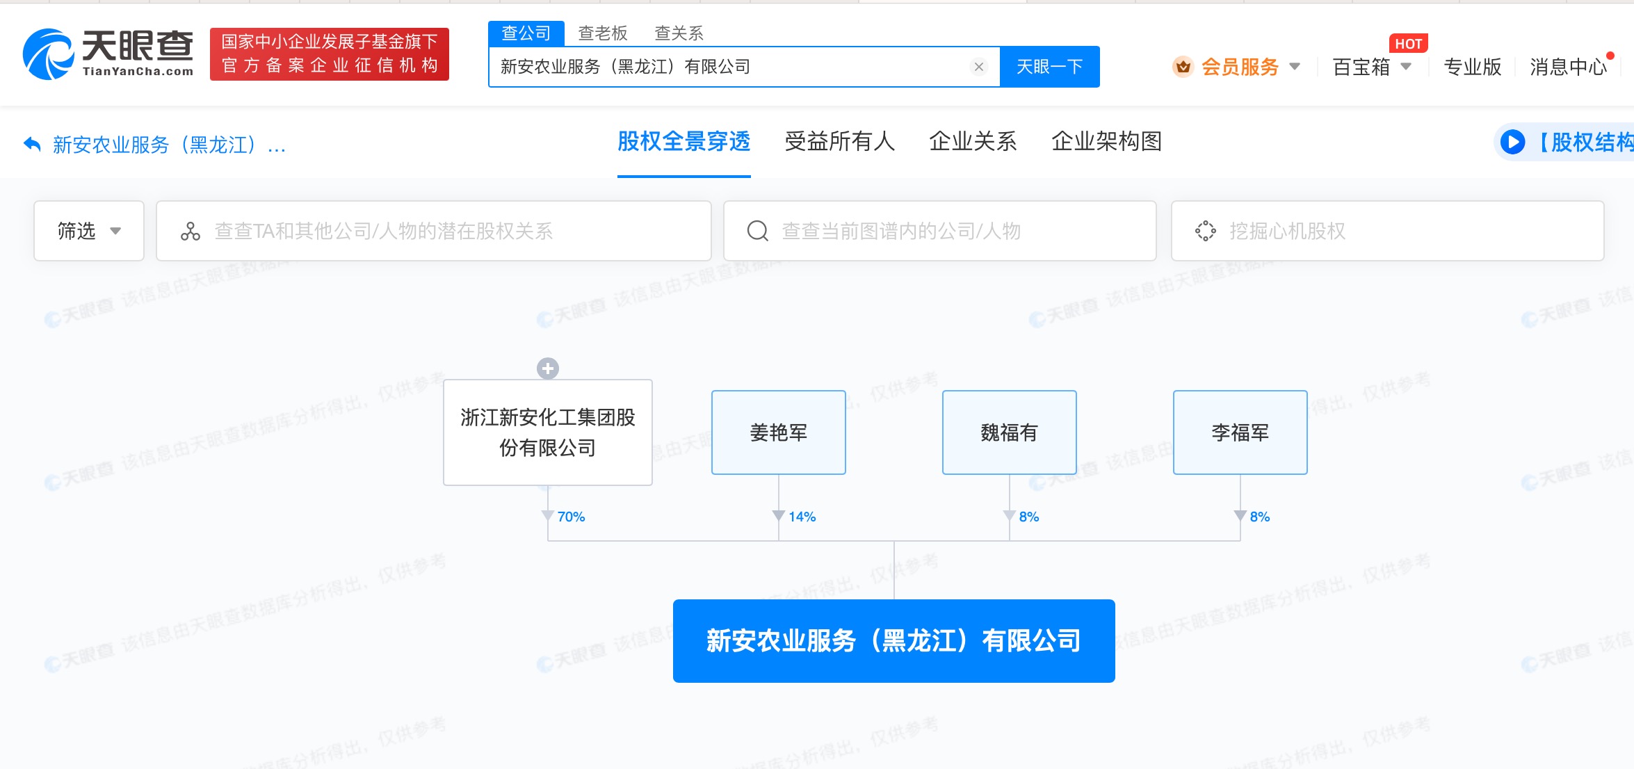
Task: Click the 14% shareholding label
Action: click(x=802, y=517)
